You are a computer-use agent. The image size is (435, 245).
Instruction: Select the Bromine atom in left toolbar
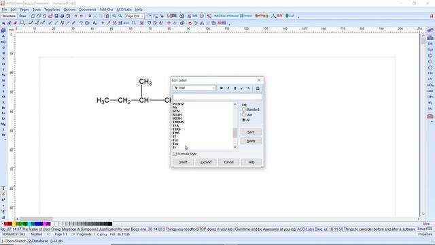[3, 108]
